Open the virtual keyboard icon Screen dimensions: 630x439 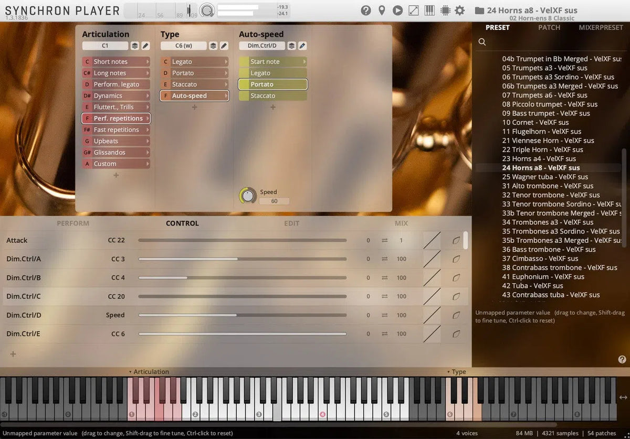click(x=429, y=10)
